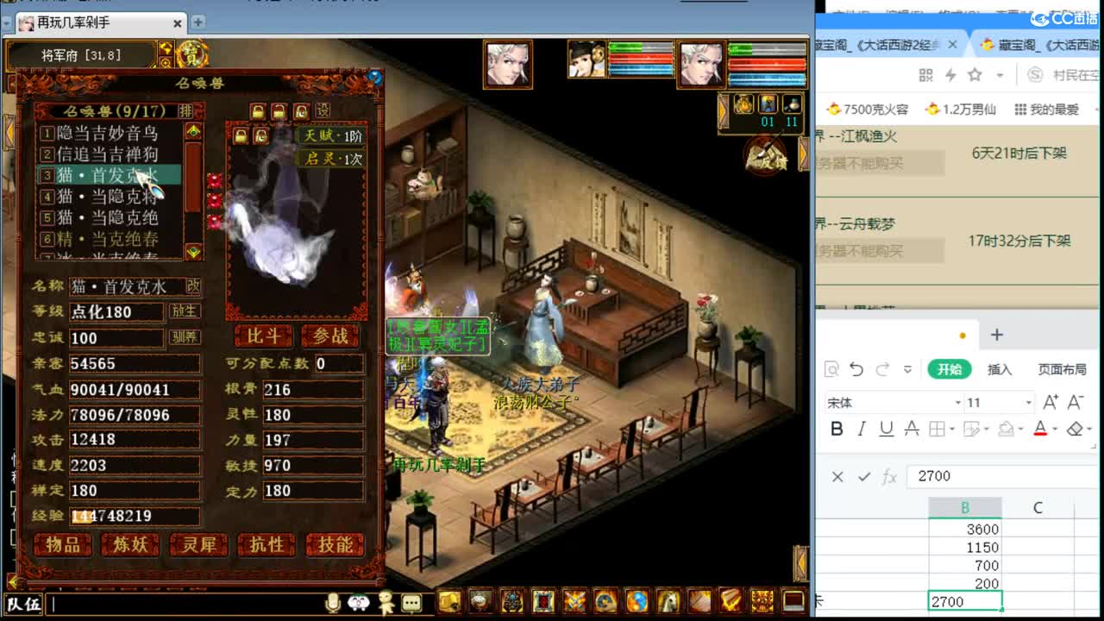Click the 抗性 button in pet panel
This screenshot has height=621, width=1104.
[267, 545]
